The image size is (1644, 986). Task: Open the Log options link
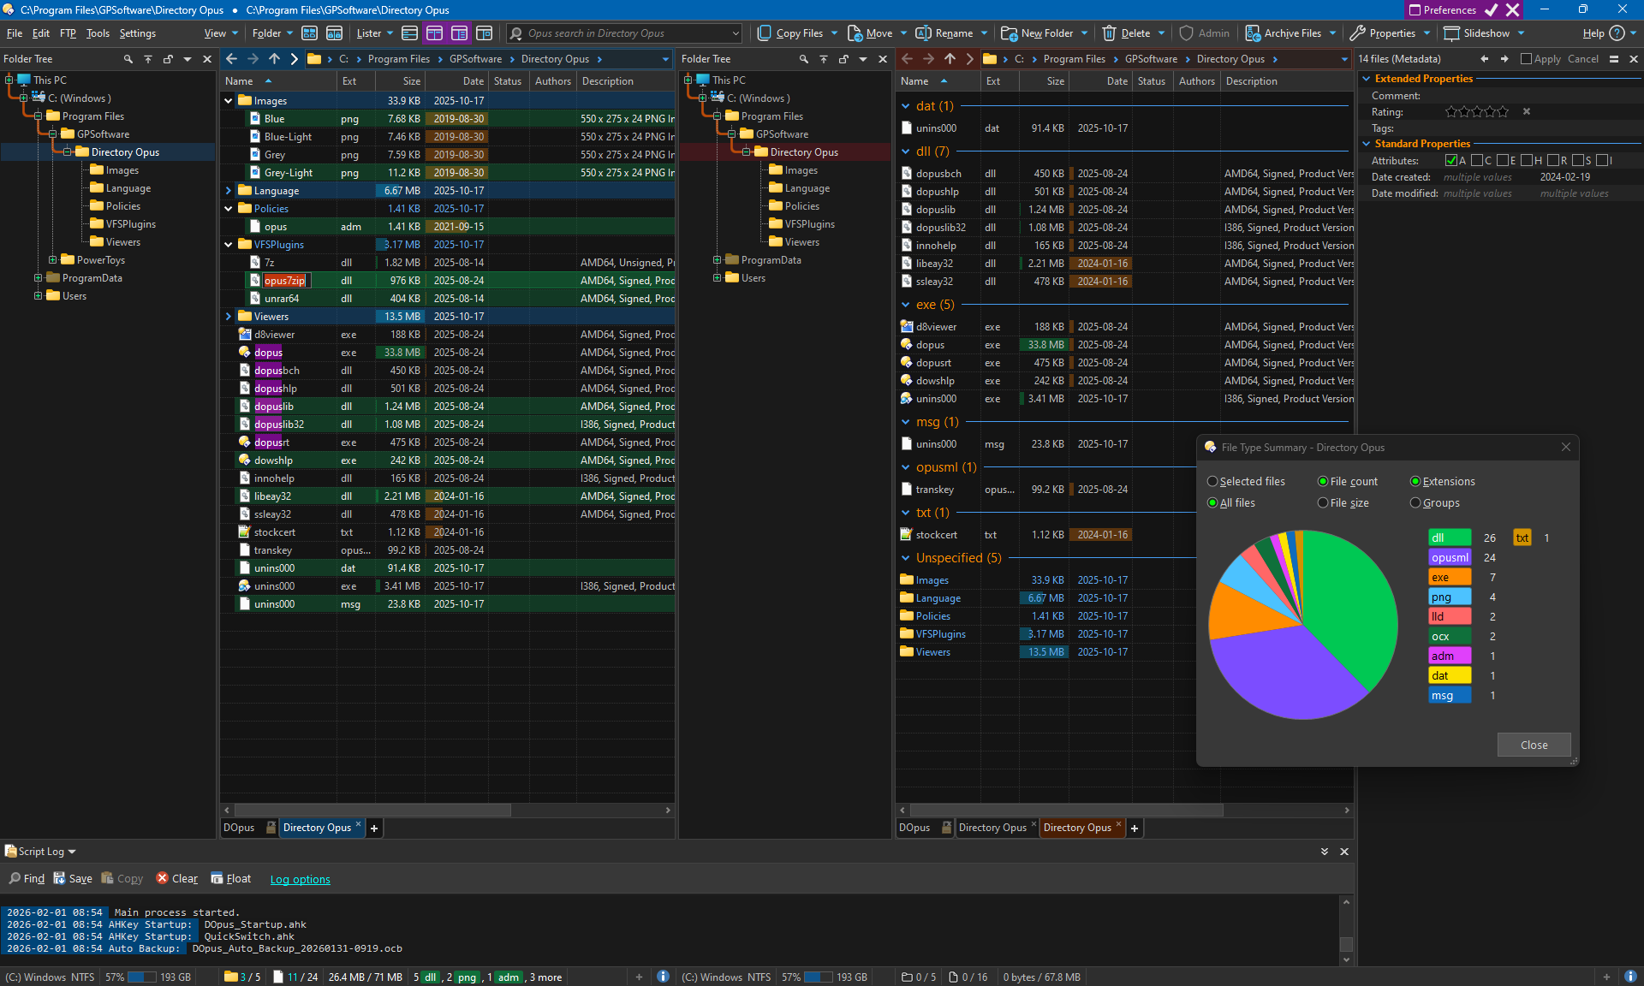[x=300, y=880]
